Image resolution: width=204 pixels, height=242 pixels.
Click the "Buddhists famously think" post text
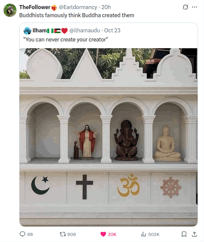pyautogui.click(x=77, y=15)
